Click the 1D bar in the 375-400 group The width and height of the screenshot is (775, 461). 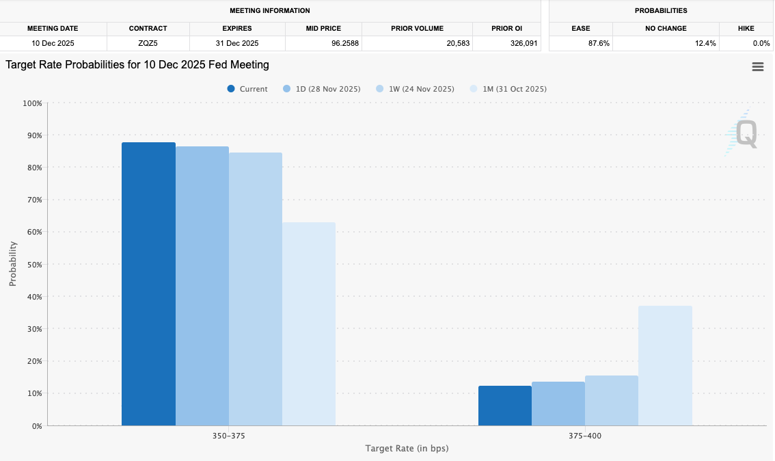point(558,404)
